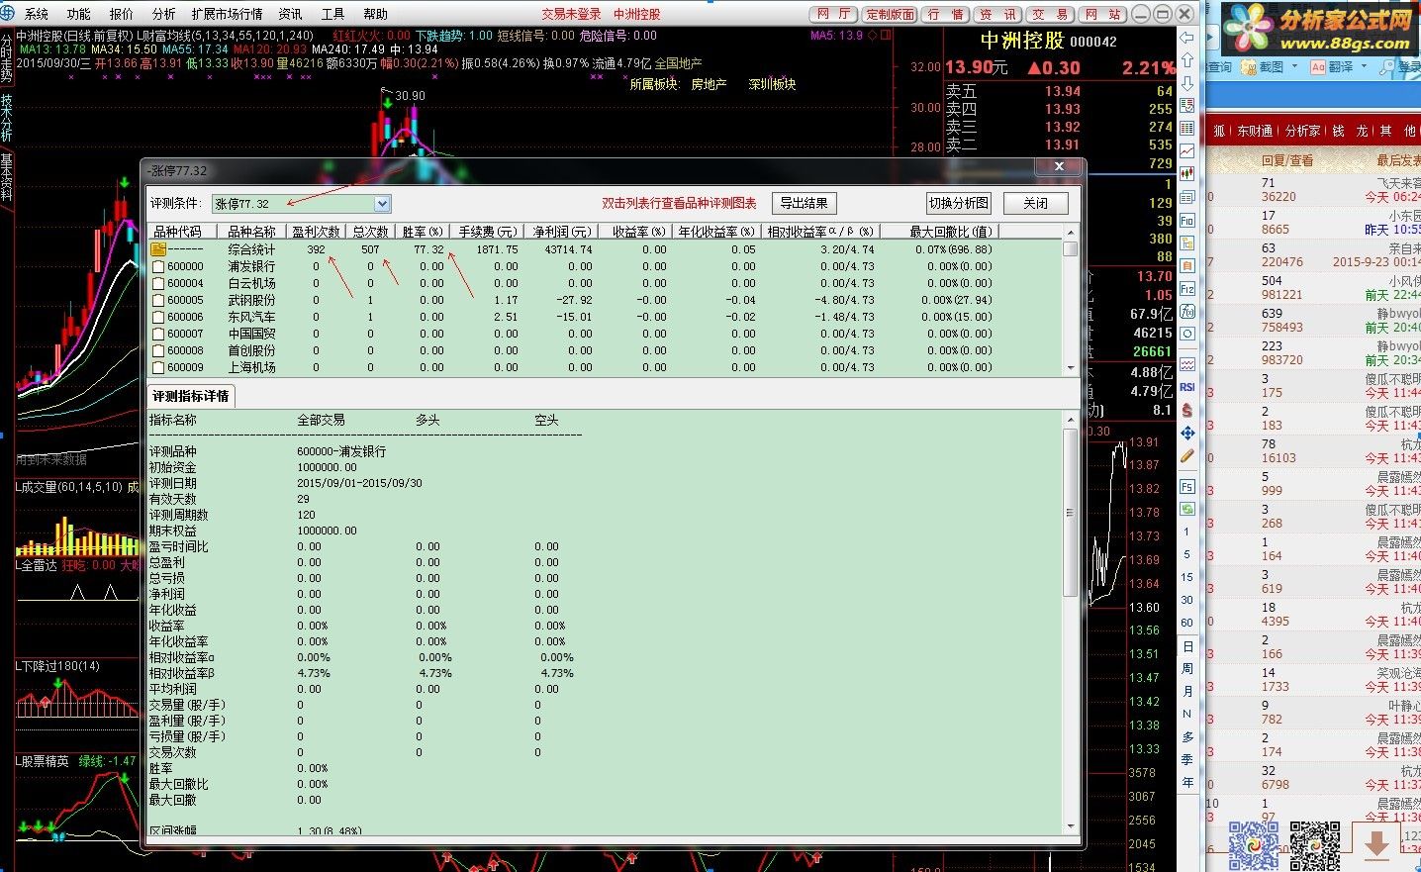The image size is (1421, 872).
Task: Click the details panel vertical scrollbar thumb
Action: coord(1070,512)
